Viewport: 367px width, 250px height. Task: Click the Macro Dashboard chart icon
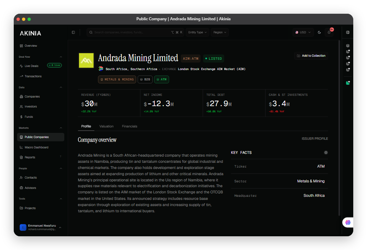click(x=21, y=147)
